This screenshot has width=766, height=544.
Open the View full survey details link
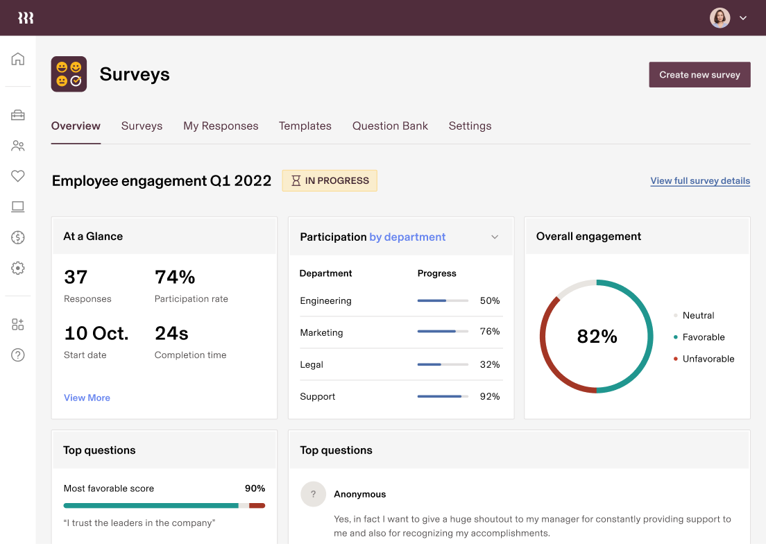pos(700,180)
